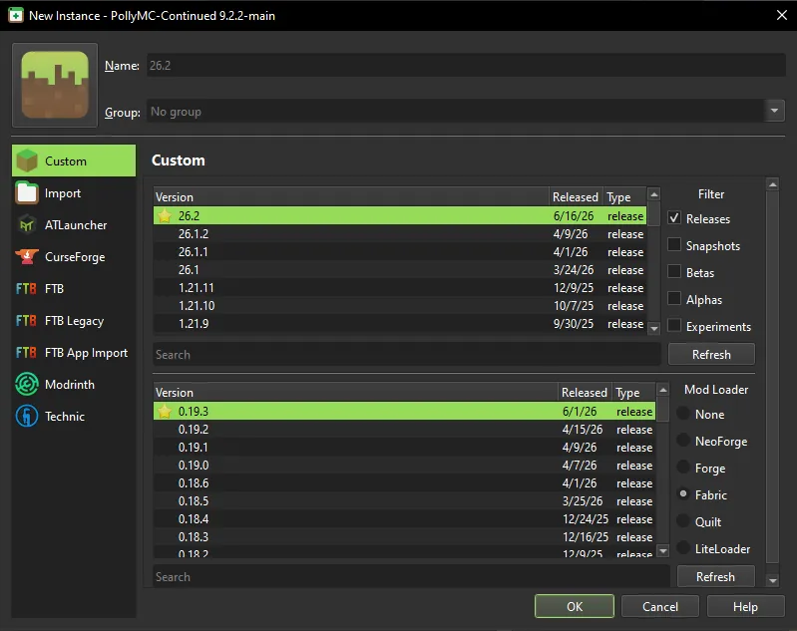Sort loader versions by Type column
The width and height of the screenshot is (797, 631).
(633, 392)
